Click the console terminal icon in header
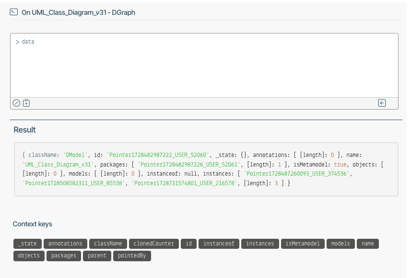 point(13,12)
